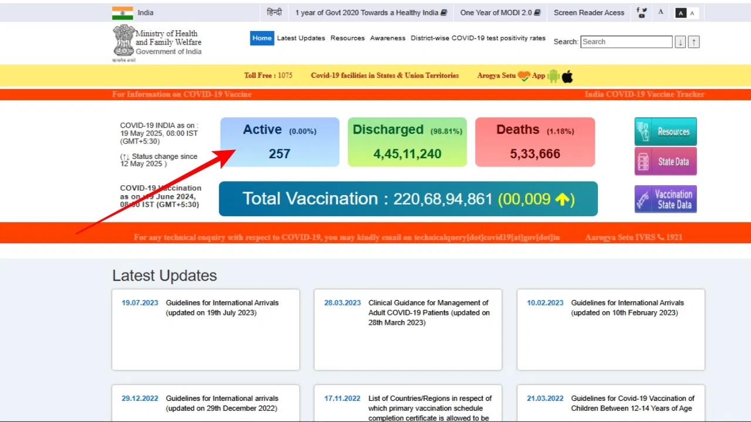Switch to the white standard 'A' theme
This screenshot has height=422, width=751.
pyautogui.click(x=692, y=13)
